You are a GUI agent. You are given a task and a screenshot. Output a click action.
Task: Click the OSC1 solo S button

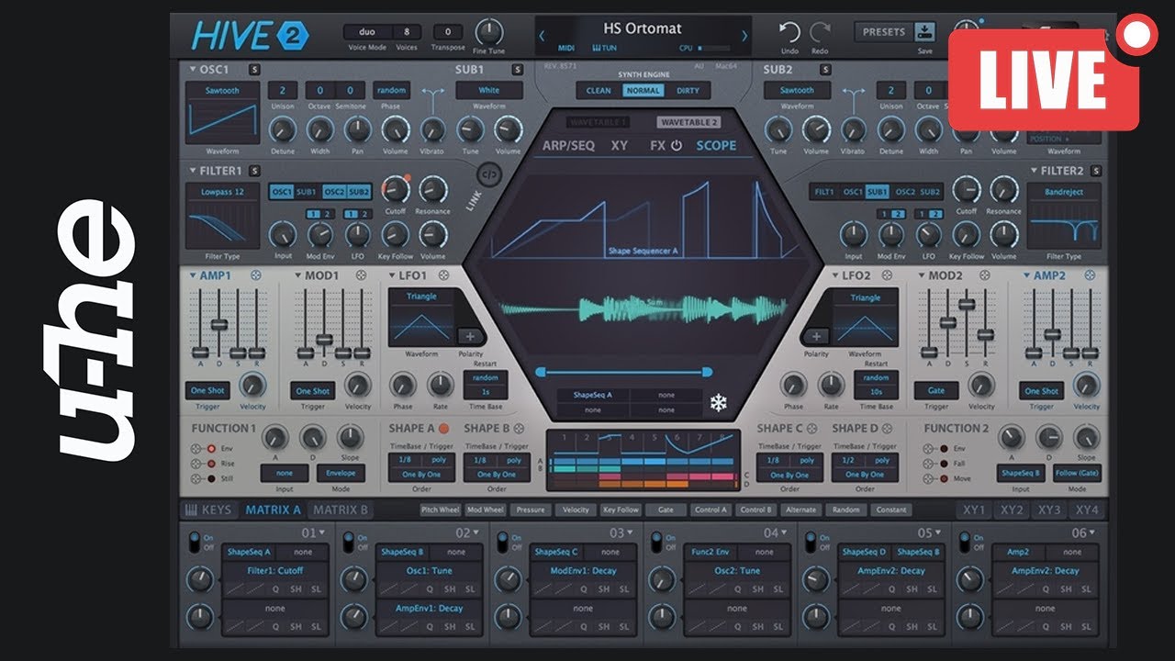[254, 69]
